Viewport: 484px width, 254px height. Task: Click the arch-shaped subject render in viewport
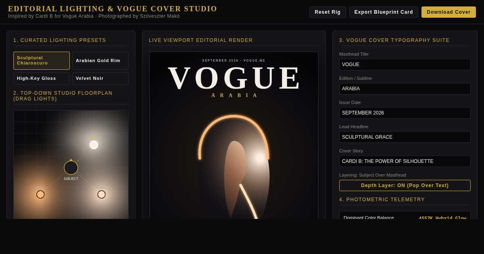[234, 167]
